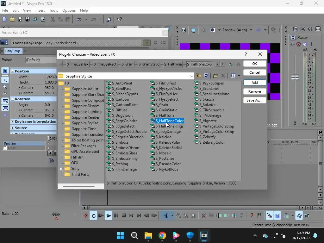Select the zoom magnifier tool in Pan/Crop

click(x=5, y=87)
